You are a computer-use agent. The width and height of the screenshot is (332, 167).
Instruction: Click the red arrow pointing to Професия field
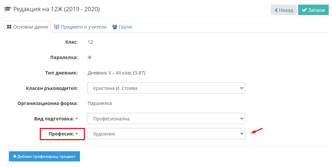pyautogui.click(x=257, y=131)
